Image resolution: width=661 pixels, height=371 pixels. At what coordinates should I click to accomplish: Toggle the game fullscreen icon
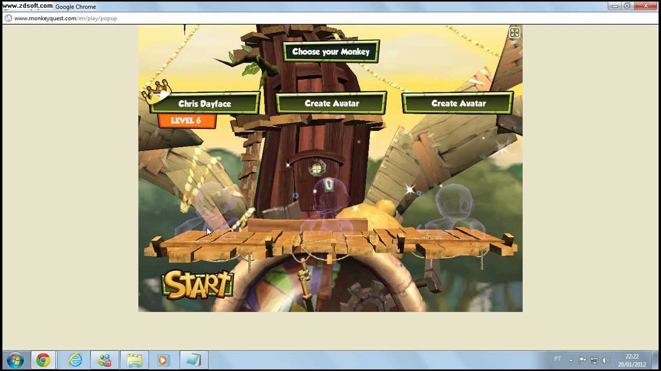coord(514,33)
